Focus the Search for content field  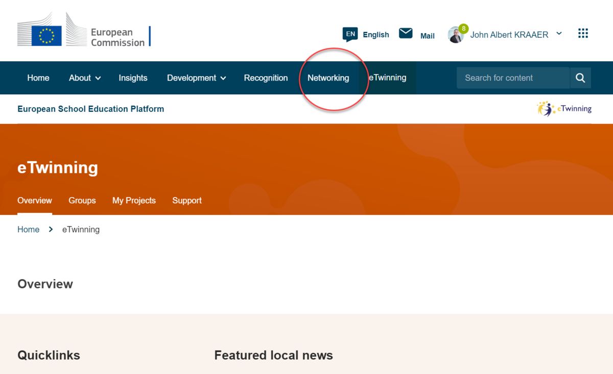click(x=512, y=78)
